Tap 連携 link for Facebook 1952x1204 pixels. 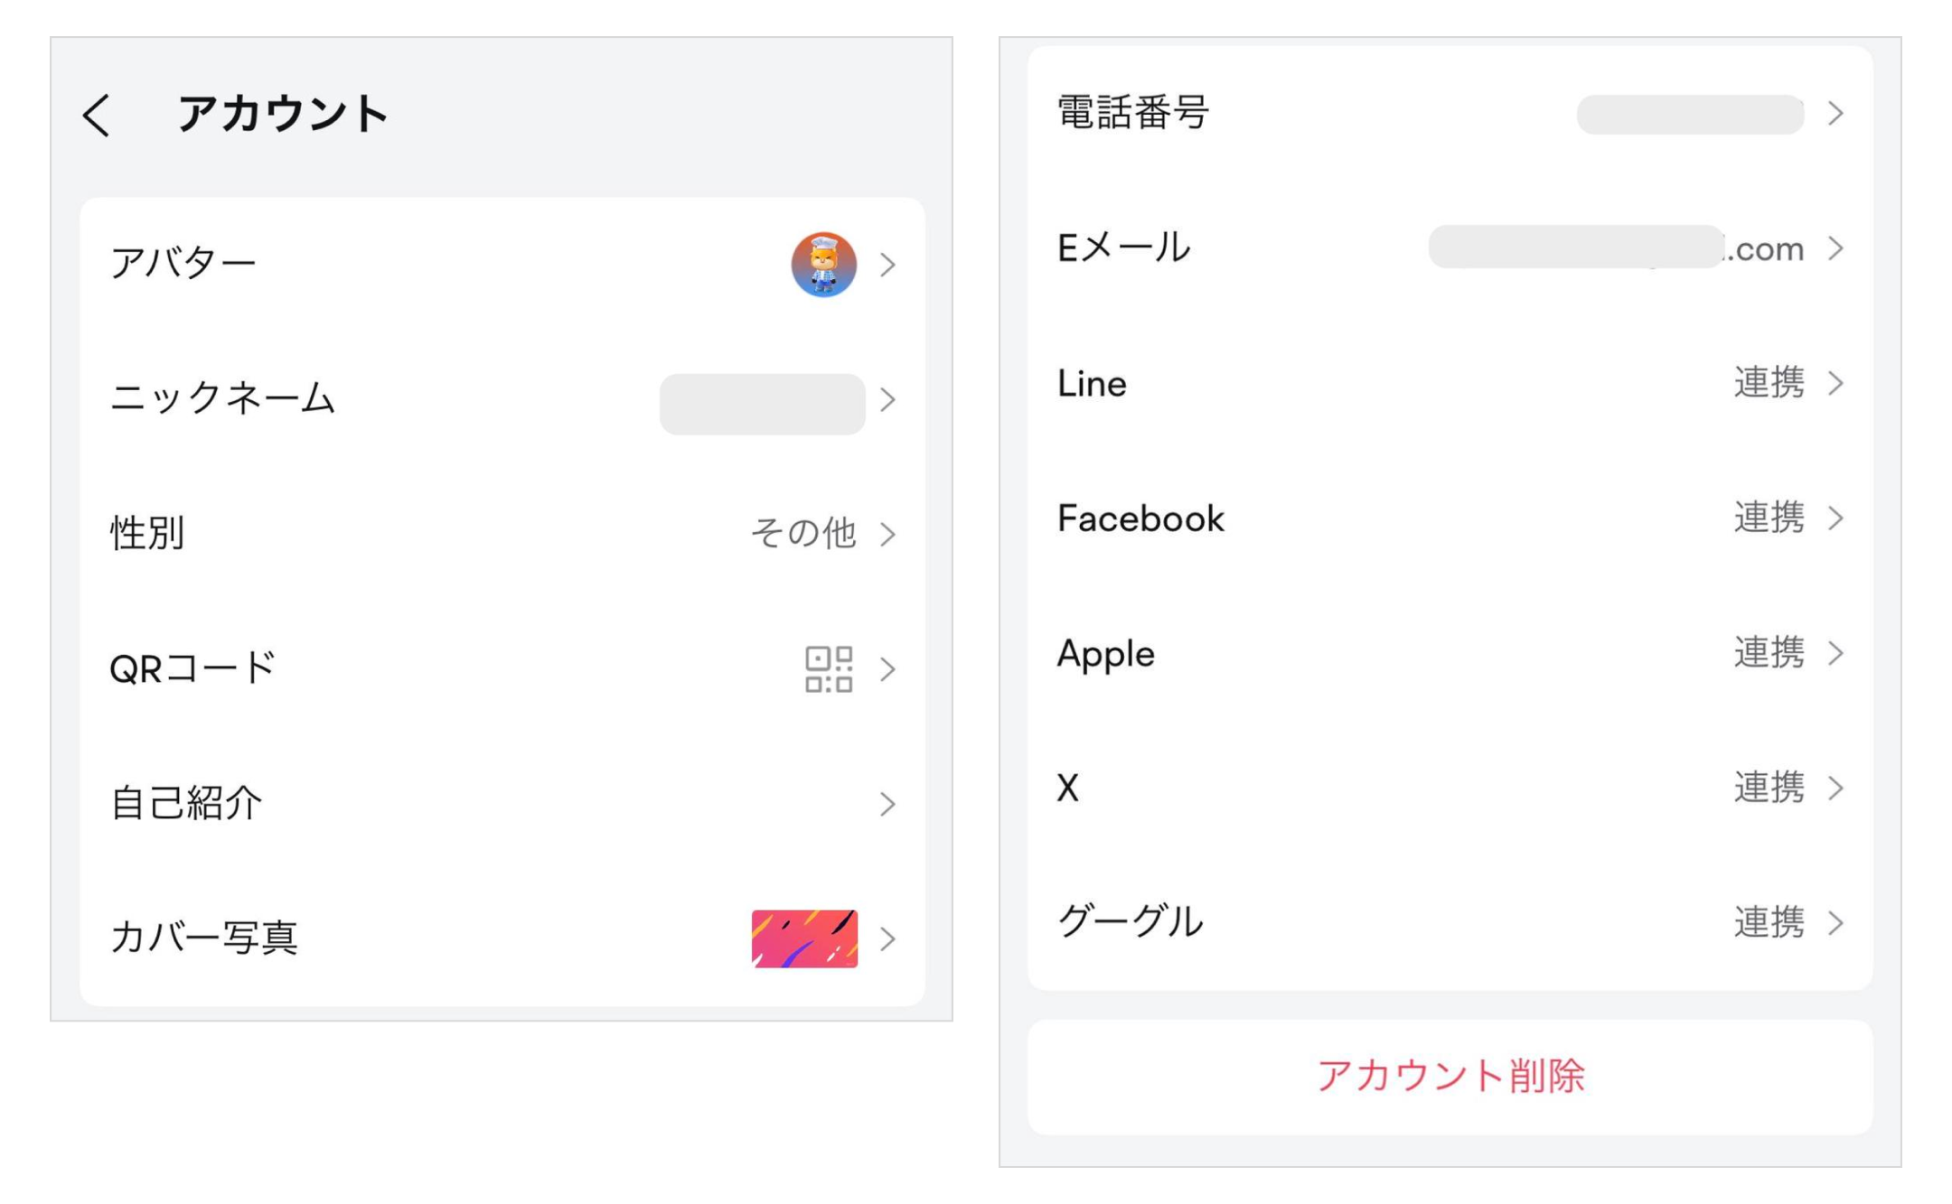coord(1769,518)
